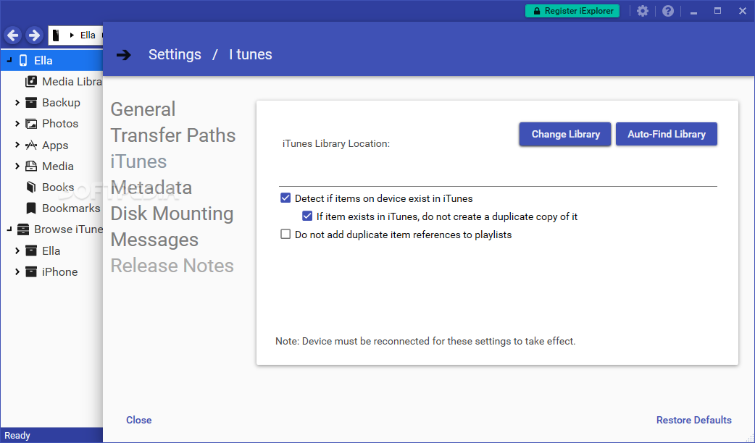Collapse the Browse iTunes Backups node
Screen dimensions: 755x443
click(x=9, y=229)
